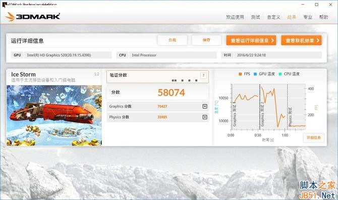
Task: Open the 帮助 tab
Action: coord(323,17)
